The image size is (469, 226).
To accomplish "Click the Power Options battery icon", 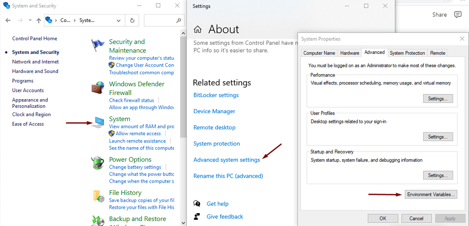I will (98, 163).
